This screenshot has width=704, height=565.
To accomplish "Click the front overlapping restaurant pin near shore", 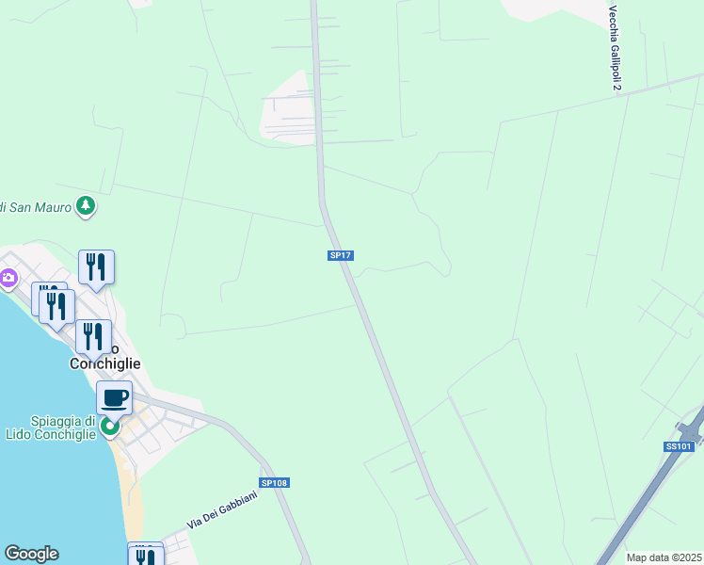I will tap(56, 309).
